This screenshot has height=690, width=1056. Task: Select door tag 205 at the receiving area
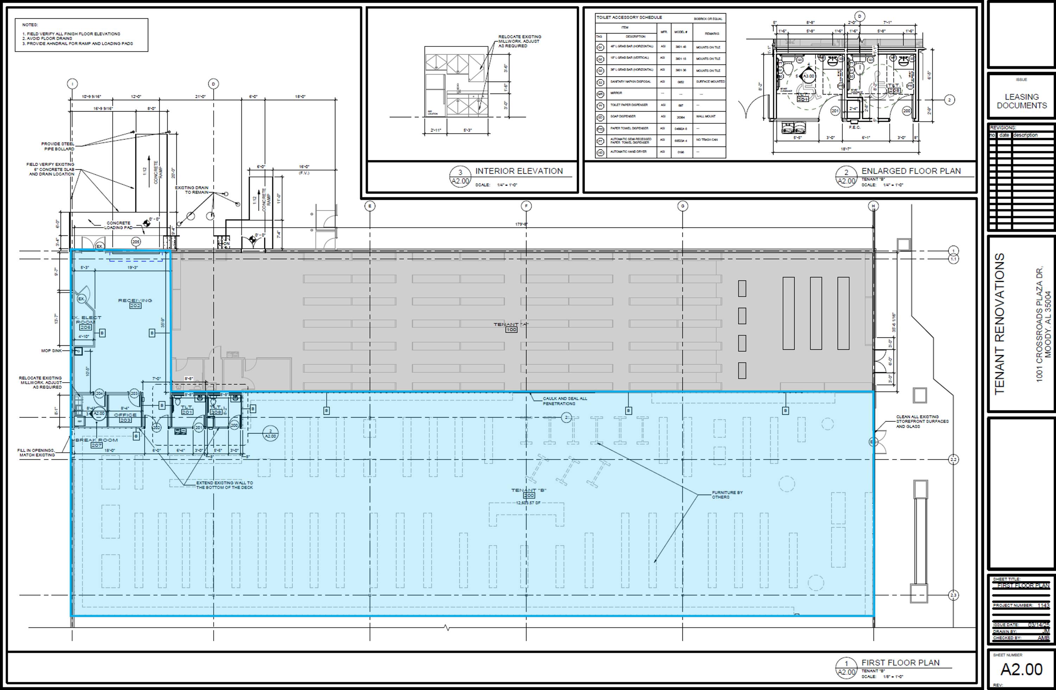[136, 242]
